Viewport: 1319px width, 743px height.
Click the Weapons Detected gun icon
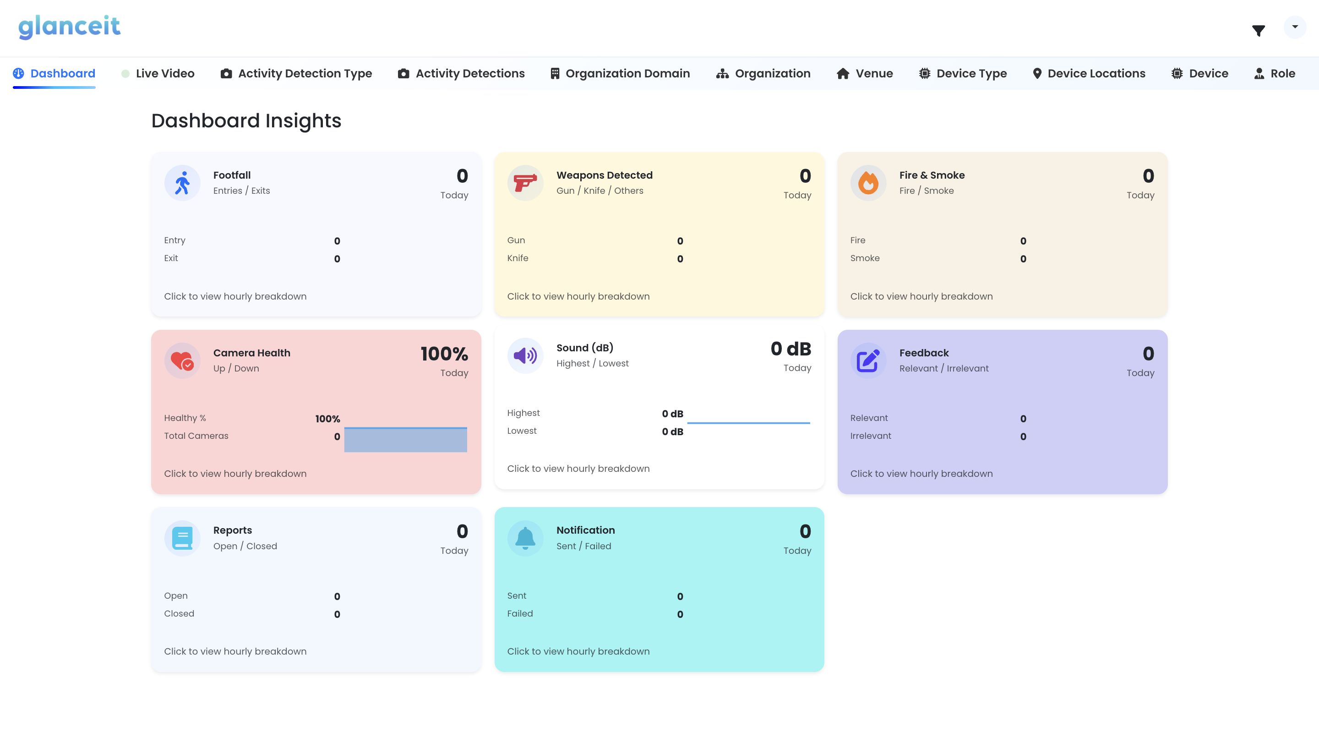click(525, 182)
